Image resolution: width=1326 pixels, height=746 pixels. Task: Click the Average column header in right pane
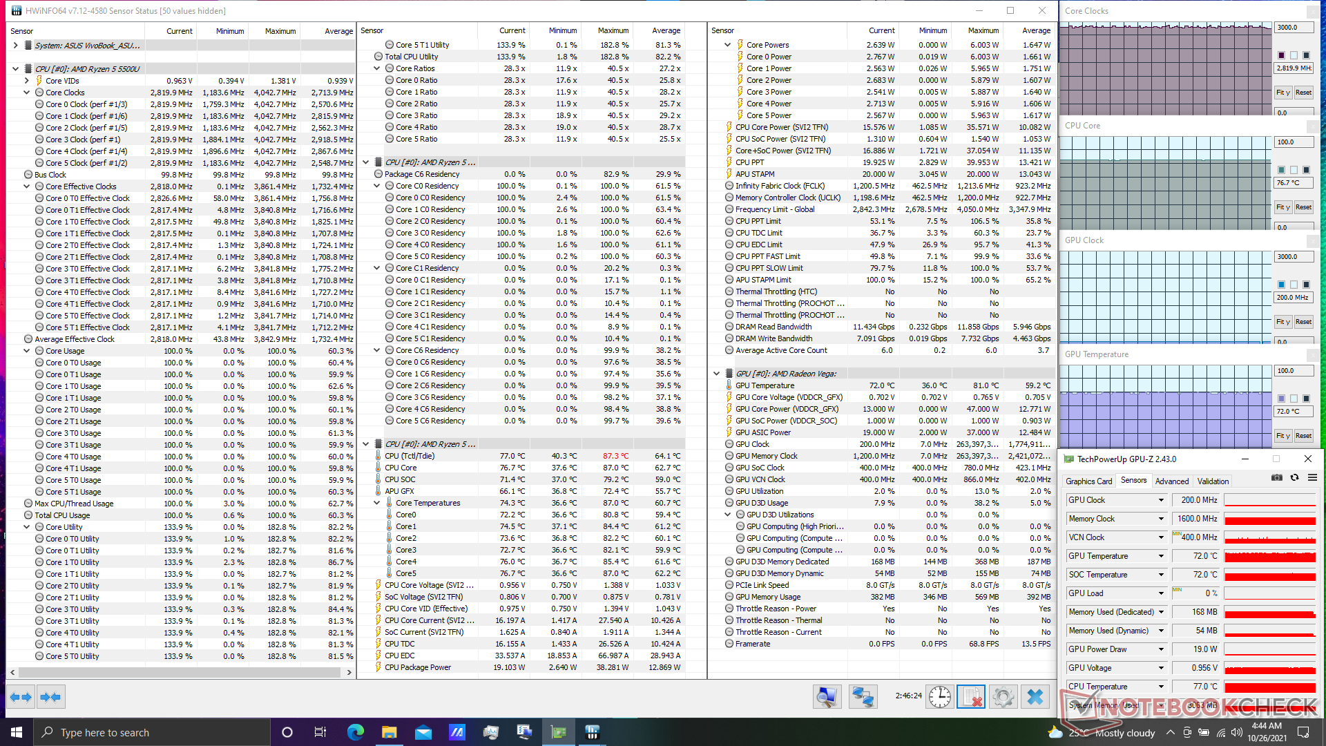point(1028,30)
